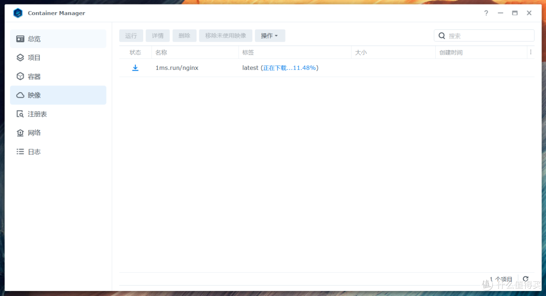Click the 总览 overview sidebar icon
The image size is (546, 296).
pos(20,38)
